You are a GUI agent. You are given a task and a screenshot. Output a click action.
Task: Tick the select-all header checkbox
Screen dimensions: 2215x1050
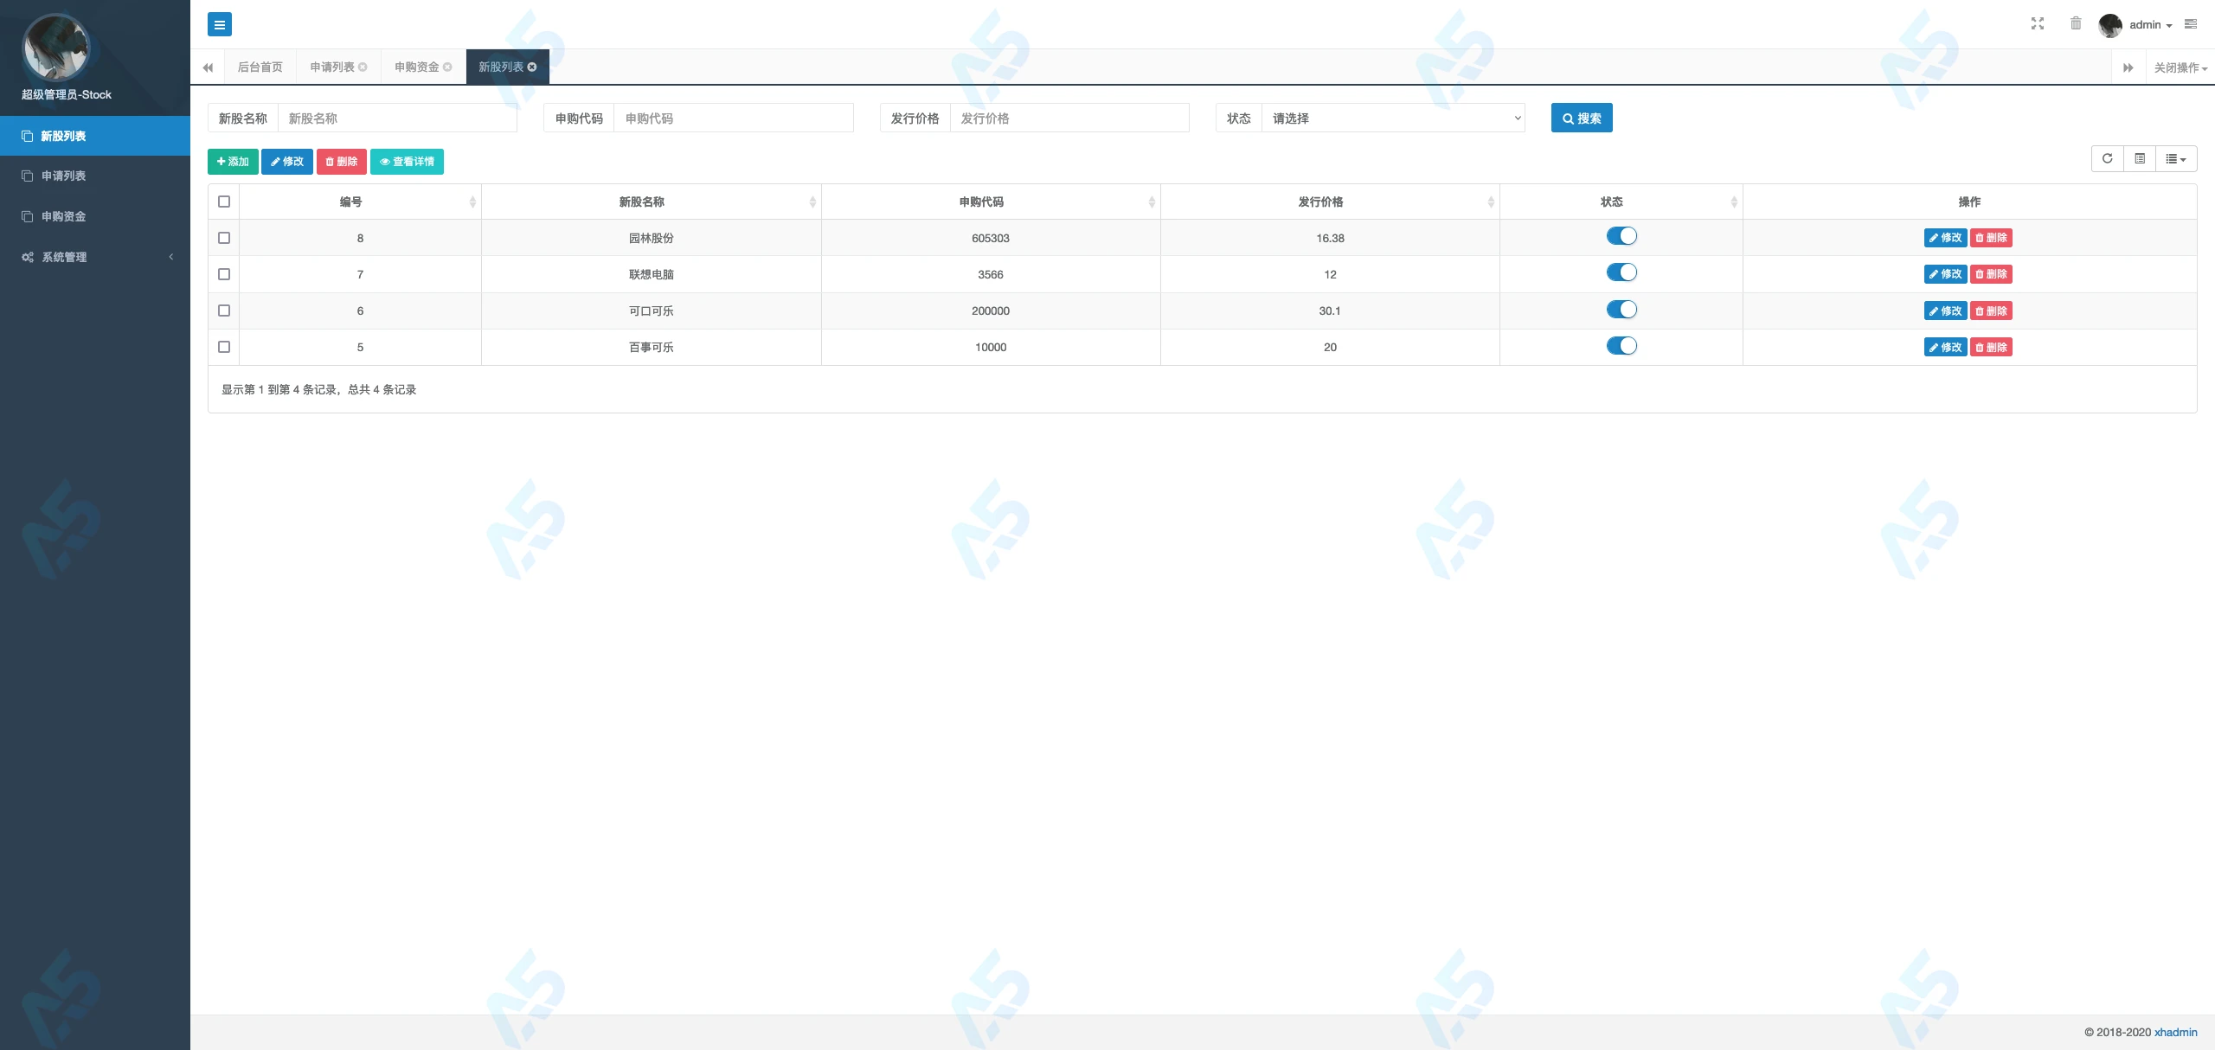pyautogui.click(x=224, y=202)
